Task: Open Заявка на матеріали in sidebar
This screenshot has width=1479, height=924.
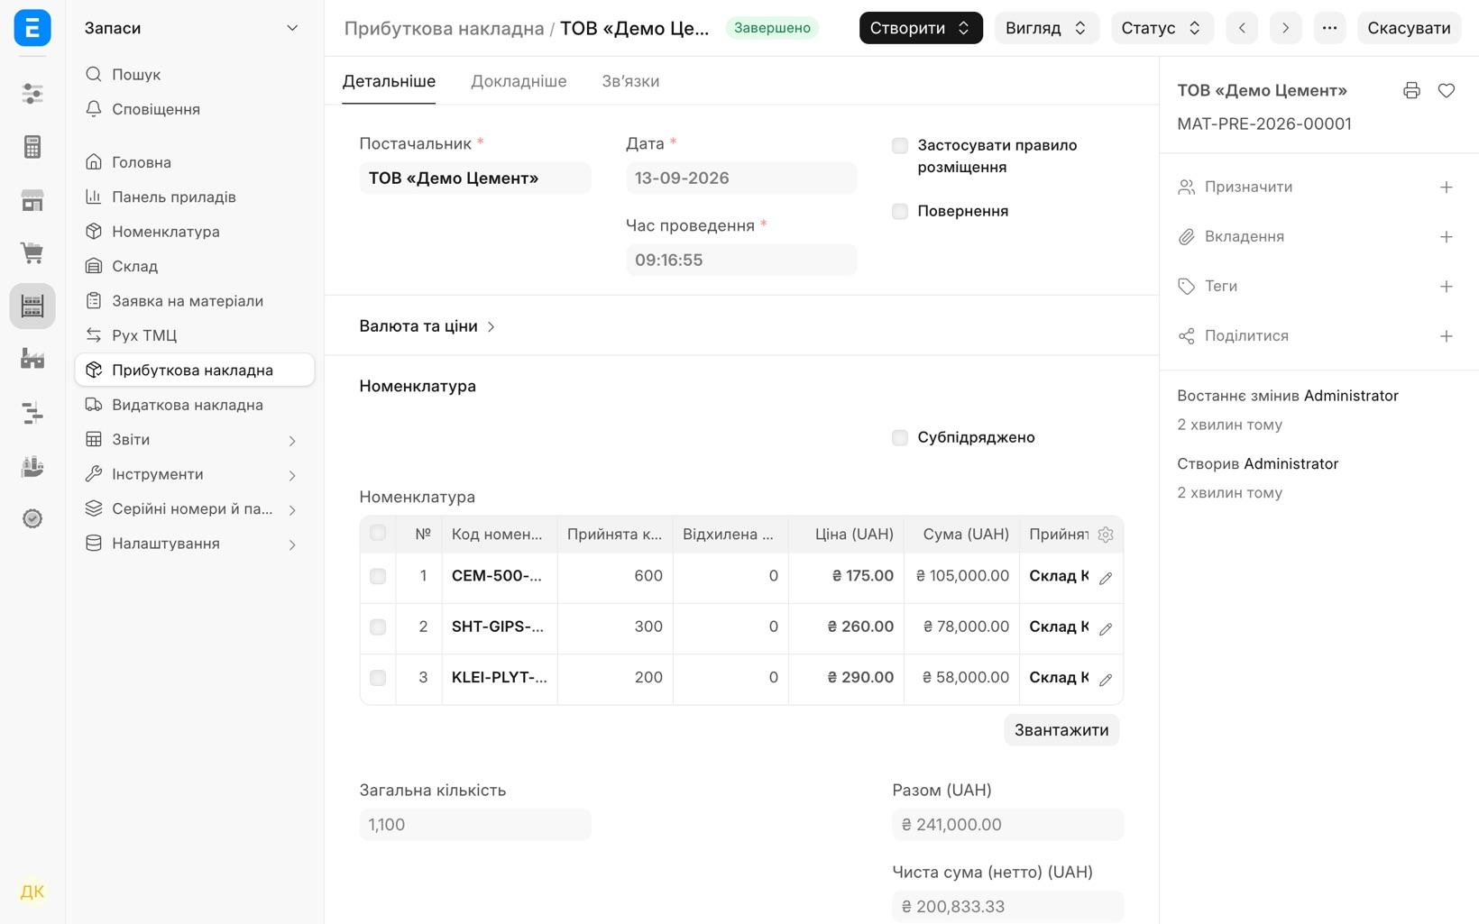Action: (x=194, y=301)
